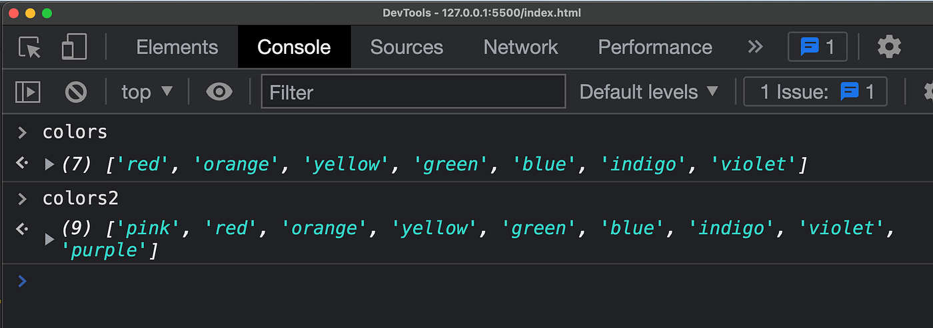
Task: Open the Default levels dropdown
Action: pos(649,92)
